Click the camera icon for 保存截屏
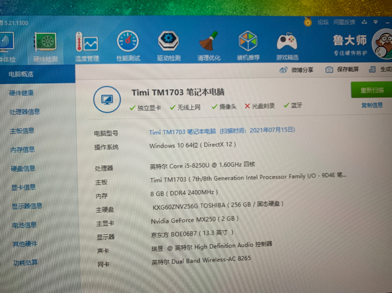The width and height of the screenshot is (392, 293). coord(329,70)
